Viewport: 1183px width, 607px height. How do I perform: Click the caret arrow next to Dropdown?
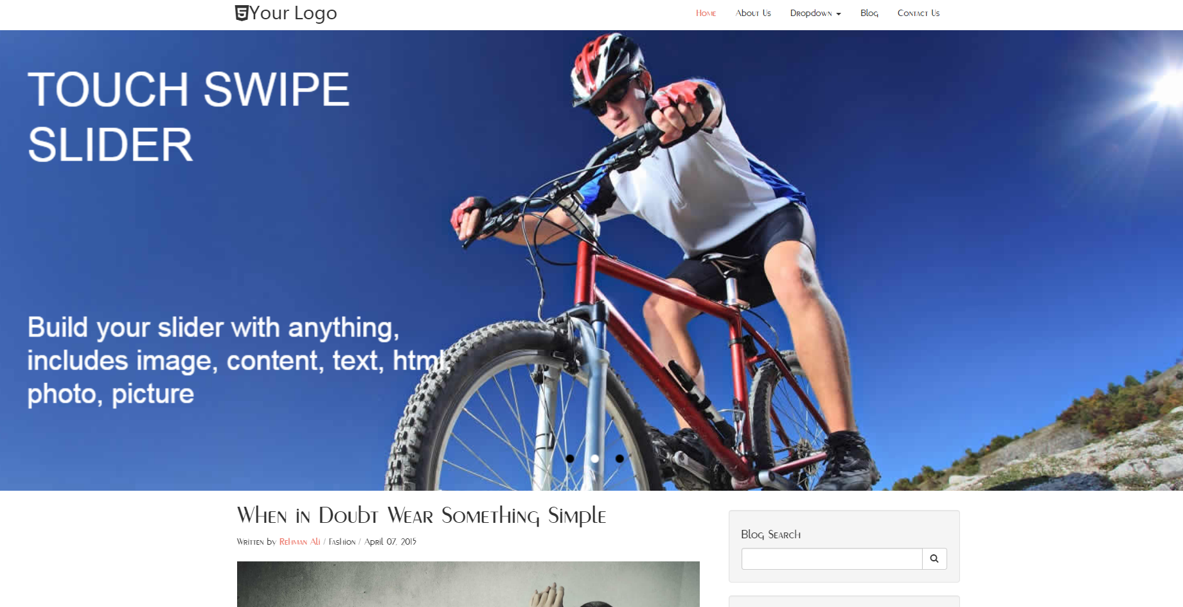coord(839,14)
